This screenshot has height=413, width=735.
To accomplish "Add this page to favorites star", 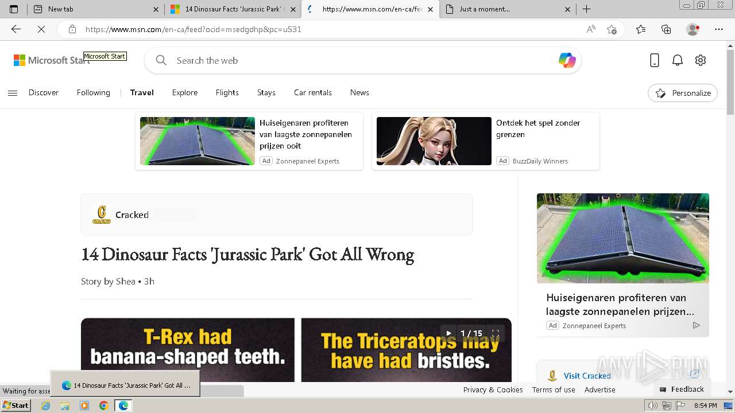I will coord(612,29).
